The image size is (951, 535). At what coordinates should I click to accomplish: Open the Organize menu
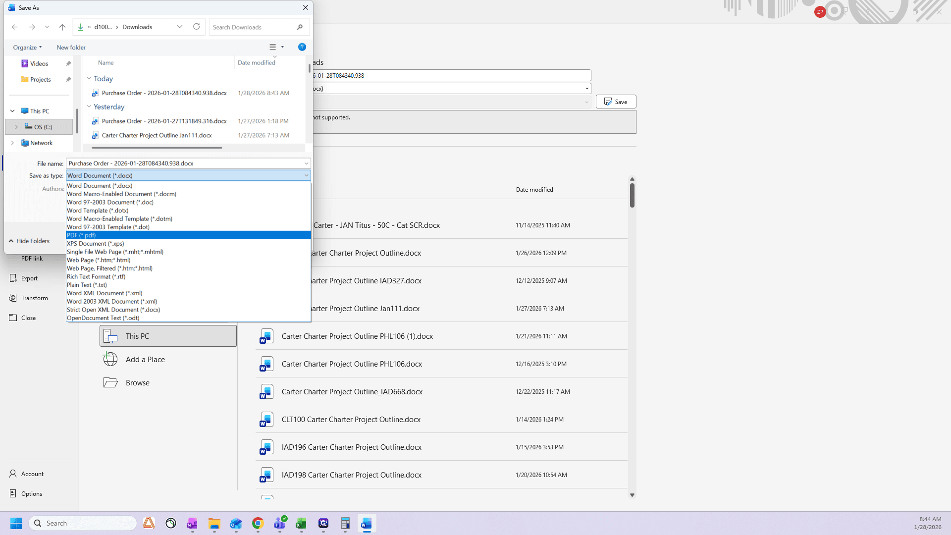(x=27, y=48)
